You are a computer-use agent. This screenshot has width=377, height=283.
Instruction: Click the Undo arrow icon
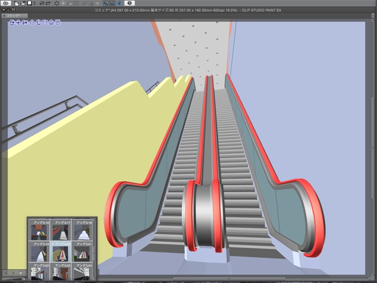pyautogui.click(x=41, y=4)
